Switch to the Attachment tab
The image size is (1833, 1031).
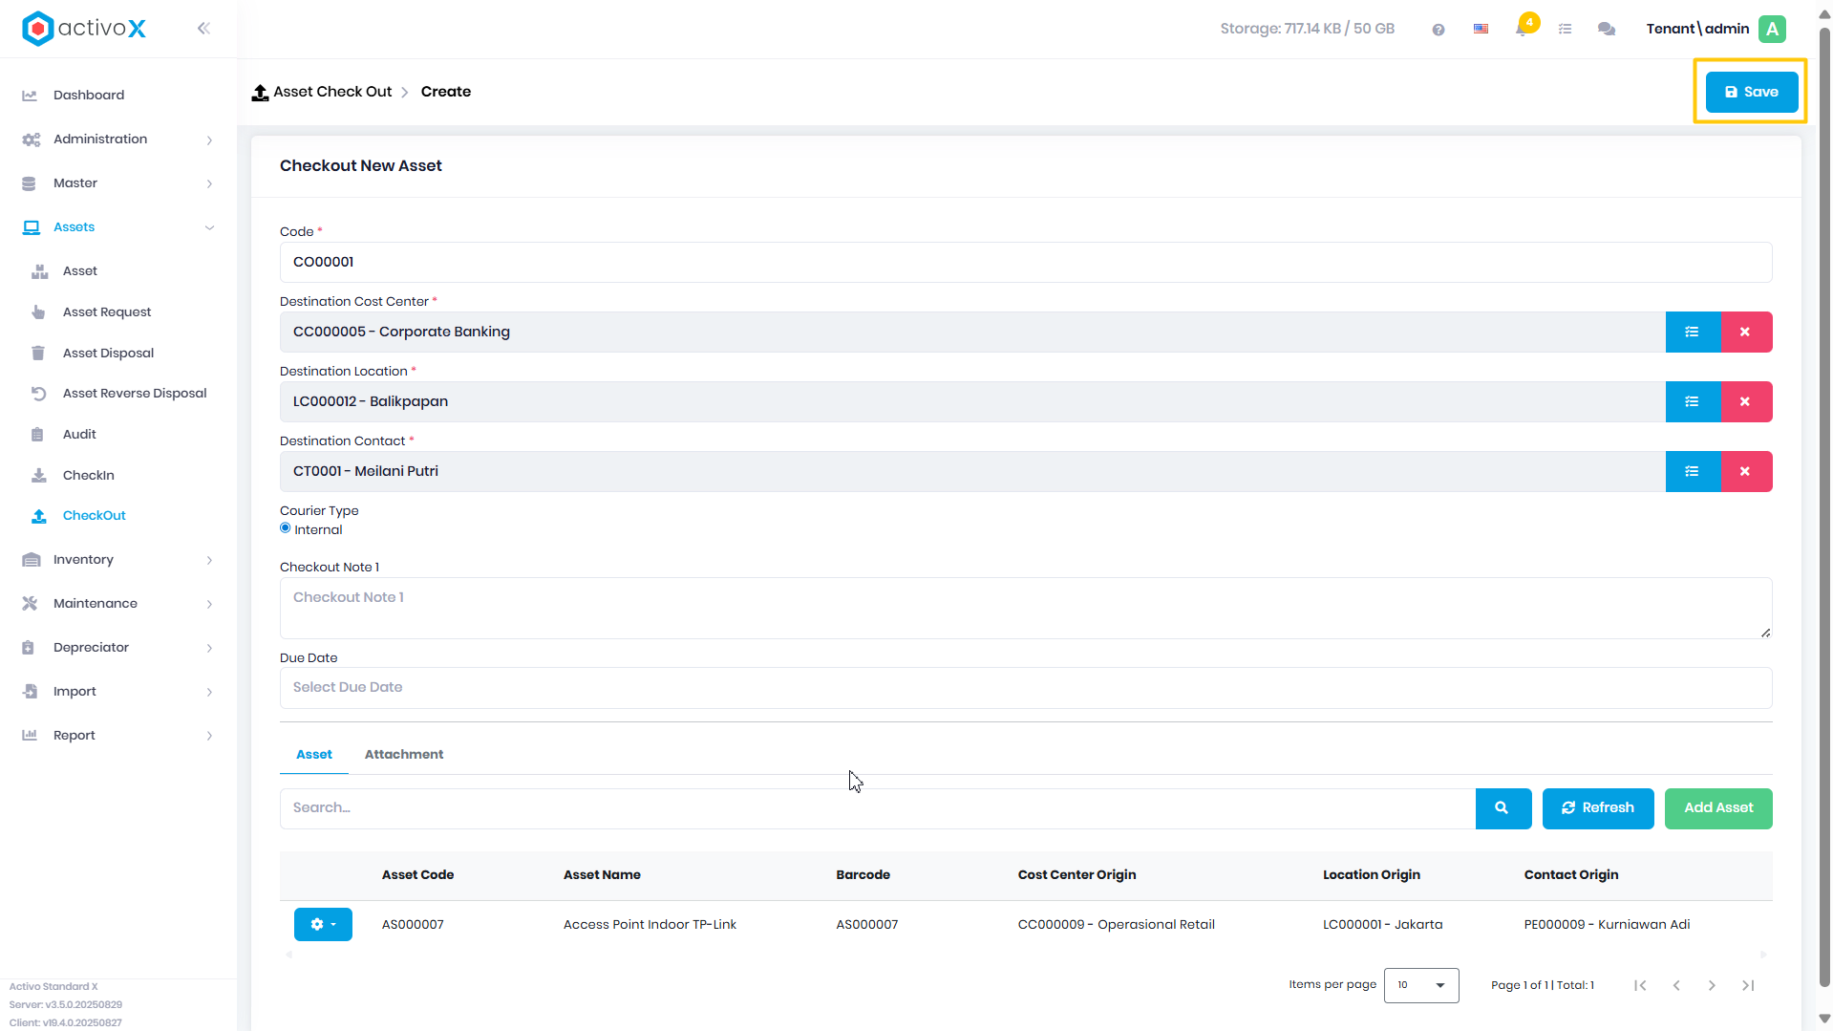point(404,755)
